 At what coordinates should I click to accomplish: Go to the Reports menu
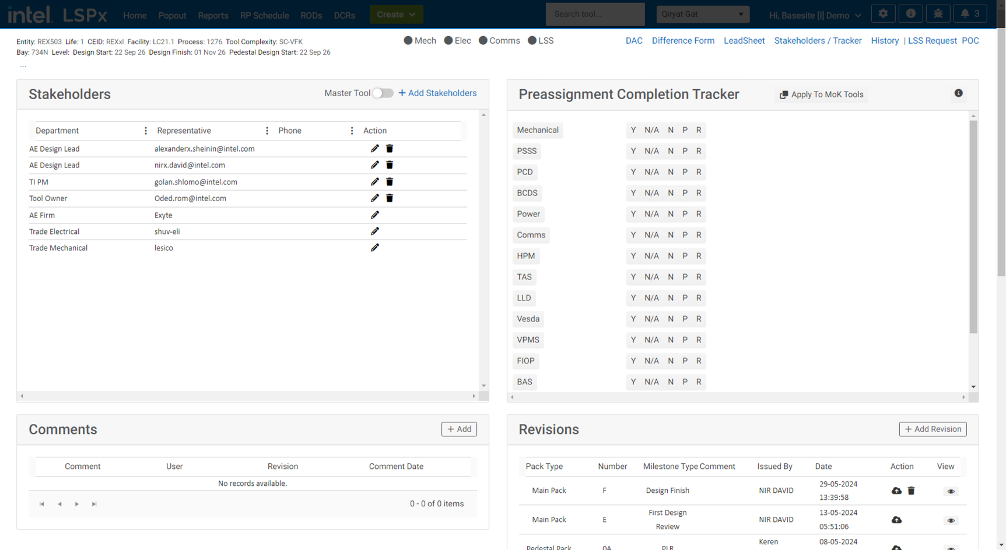click(x=213, y=16)
